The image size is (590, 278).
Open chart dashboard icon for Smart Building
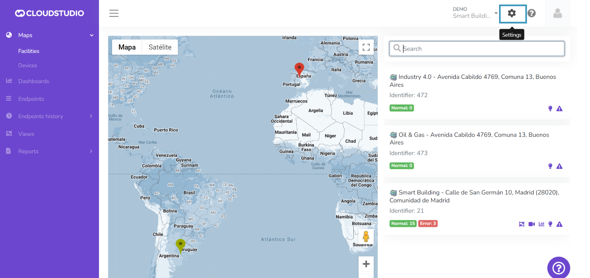541,224
